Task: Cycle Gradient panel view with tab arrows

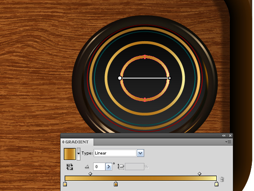Action: pyautogui.click(x=63, y=142)
